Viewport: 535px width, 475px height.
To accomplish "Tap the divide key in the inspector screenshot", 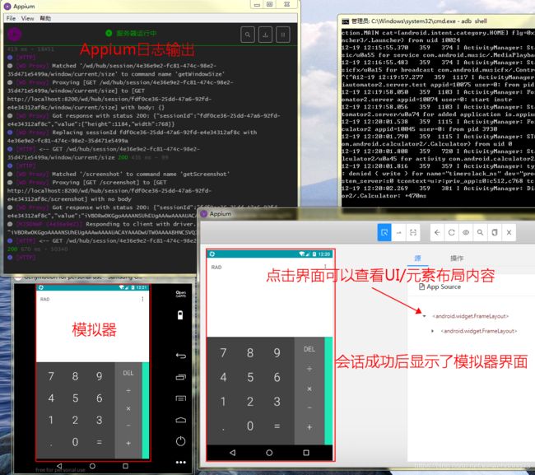I will [x=309, y=369].
